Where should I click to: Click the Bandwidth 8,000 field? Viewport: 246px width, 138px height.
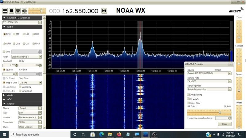[x=9, y=65]
